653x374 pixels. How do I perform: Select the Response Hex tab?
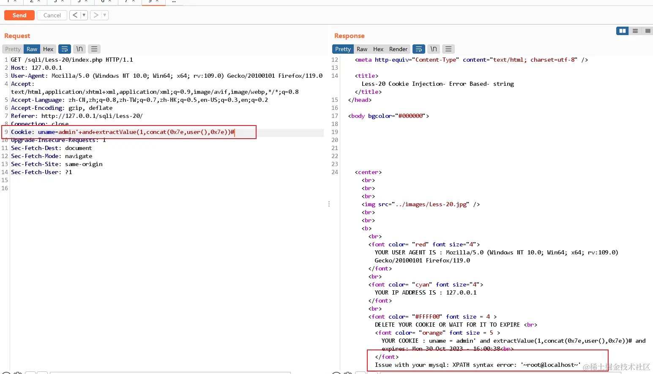[x=378, y=49]
